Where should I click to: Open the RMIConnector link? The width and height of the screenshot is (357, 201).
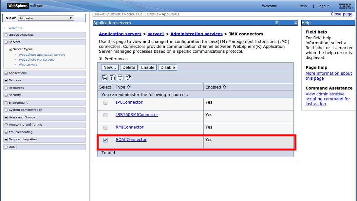click(x=130, y=127)
